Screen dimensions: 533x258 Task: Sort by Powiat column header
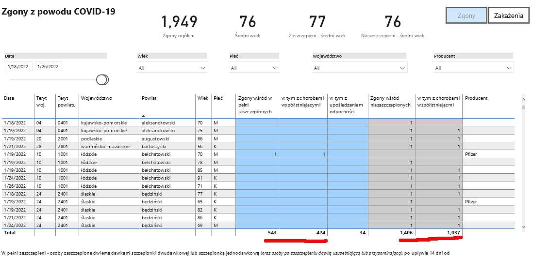pyautogui.click(x=149, y=98)
